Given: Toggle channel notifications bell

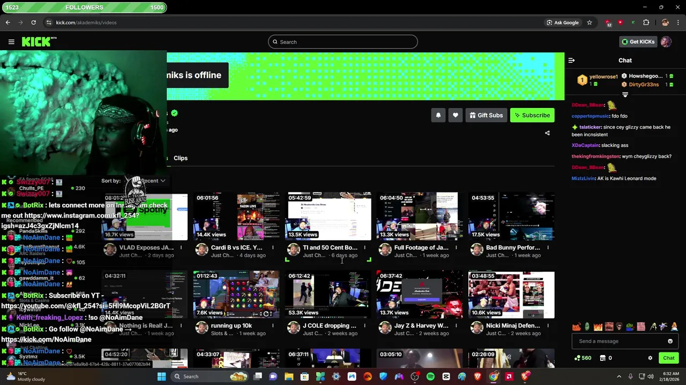Looking at the screenshot, I should 438,115.
